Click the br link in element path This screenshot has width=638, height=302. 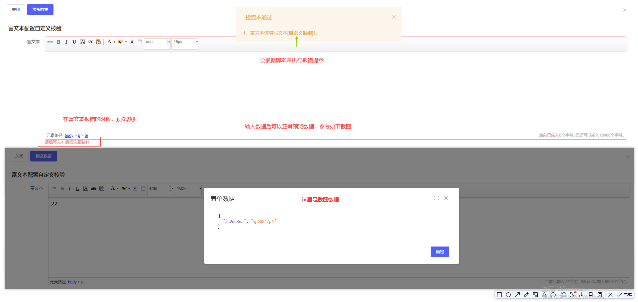coord(86,136)
